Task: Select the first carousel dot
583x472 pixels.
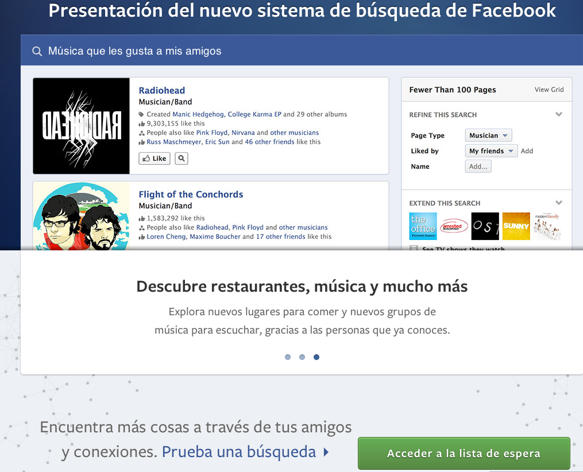Action: 287,357
